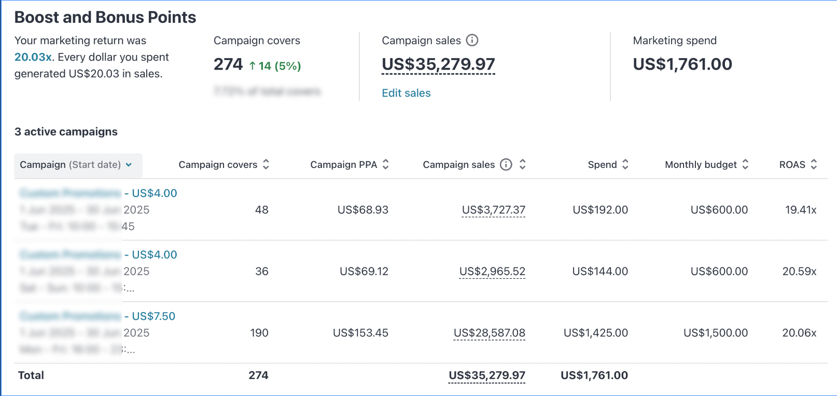The height and width of the screenshot is (396, 837).
Task: Click US$28,587.08 campaign sales value
Action: tap(489, 333)
